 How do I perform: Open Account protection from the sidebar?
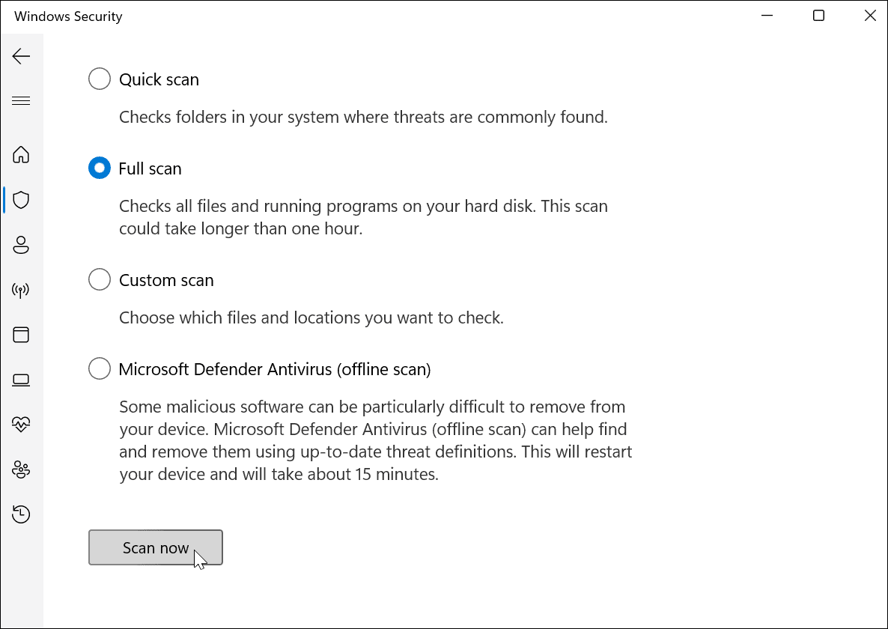point(22,245)
